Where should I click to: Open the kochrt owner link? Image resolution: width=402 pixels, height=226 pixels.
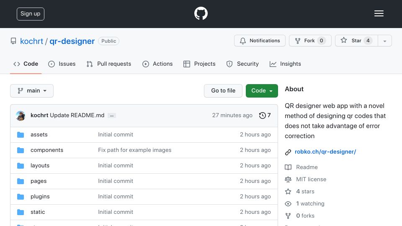click(31, 41)
